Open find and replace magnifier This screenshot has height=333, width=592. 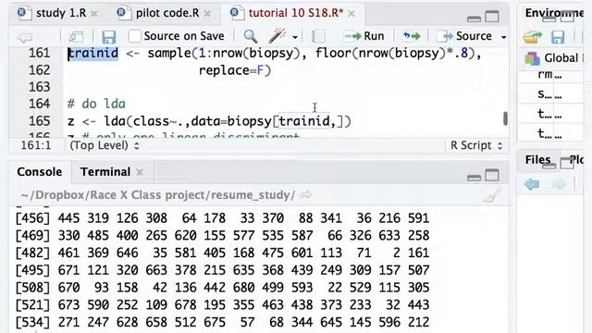[251, 36]
